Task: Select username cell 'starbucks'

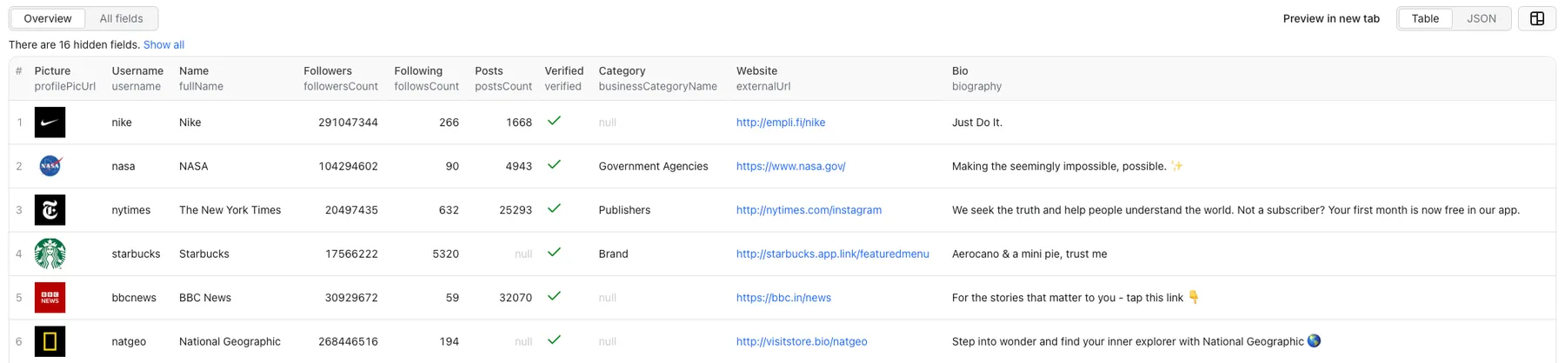Action: [137, 254]
